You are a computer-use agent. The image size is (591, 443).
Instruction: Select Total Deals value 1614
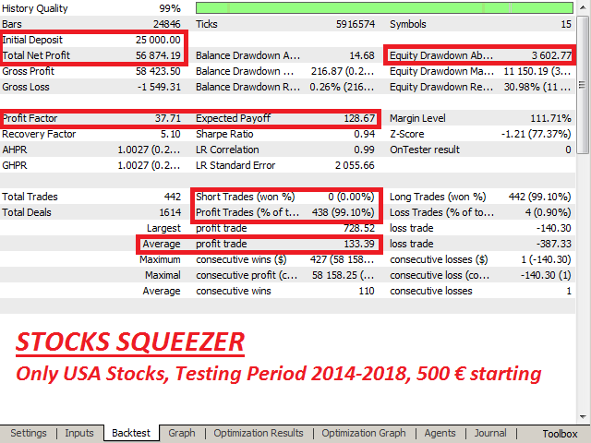[x=170, y=212]
